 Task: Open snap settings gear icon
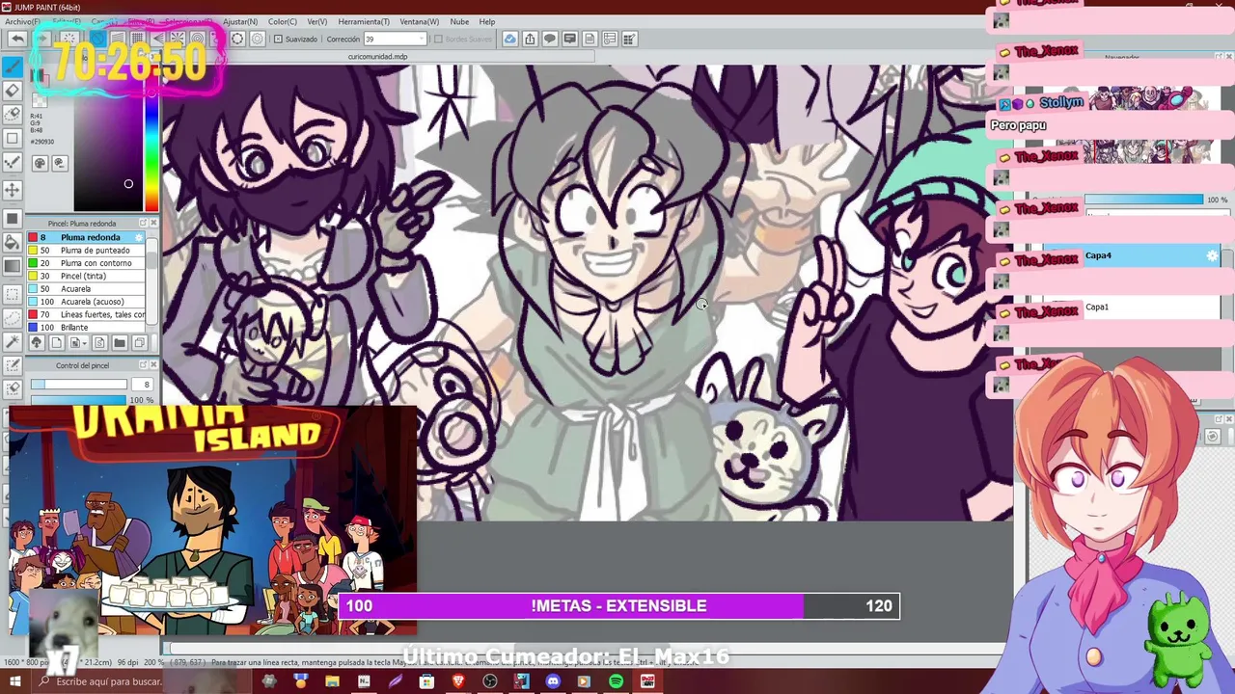tap(258, 39)
